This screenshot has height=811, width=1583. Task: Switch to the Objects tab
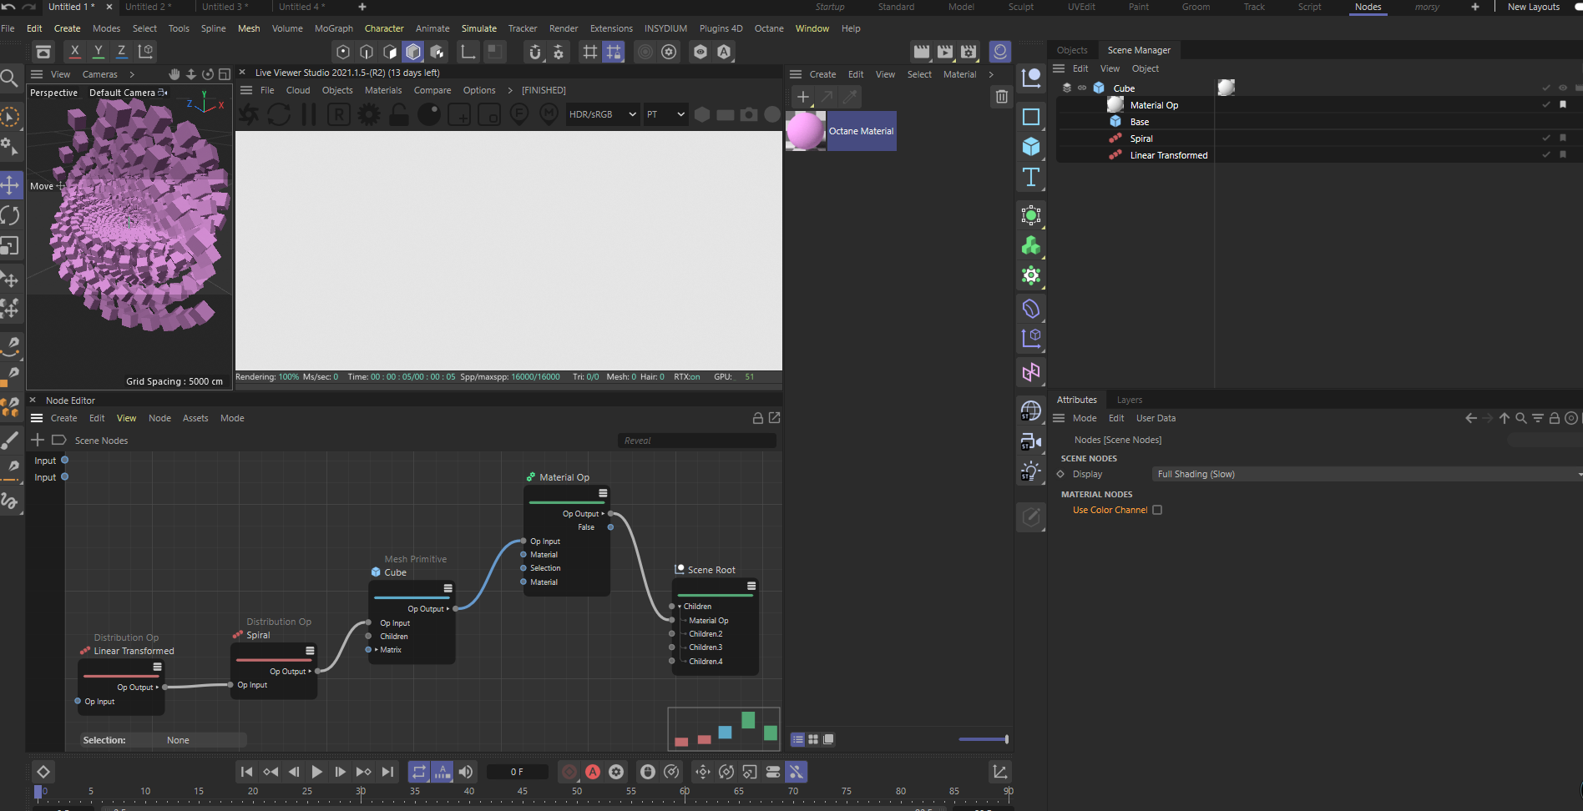point(1072,50)
